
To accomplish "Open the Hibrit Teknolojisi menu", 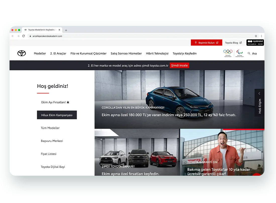I will point(157,53).
